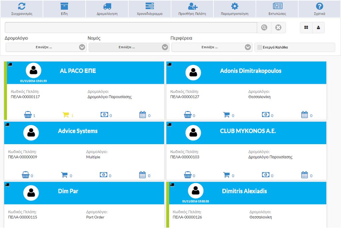341x229 pixels.
Task: Click AL PACO ΕΠΕ yellow cart icon
Action: 66,114
